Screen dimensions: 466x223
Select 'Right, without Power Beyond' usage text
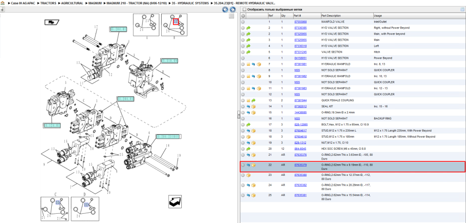tap(391, 28)
